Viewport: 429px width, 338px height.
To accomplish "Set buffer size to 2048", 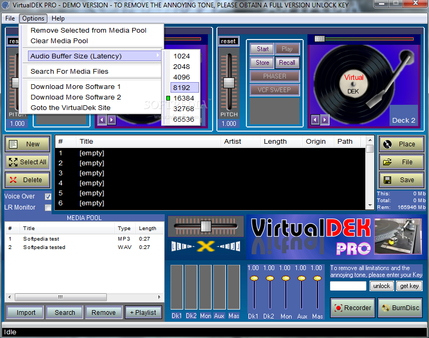I will [x=182, y=67].
